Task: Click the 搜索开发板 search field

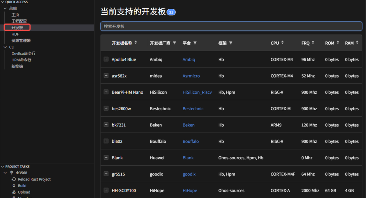Action: coord(231,26)
